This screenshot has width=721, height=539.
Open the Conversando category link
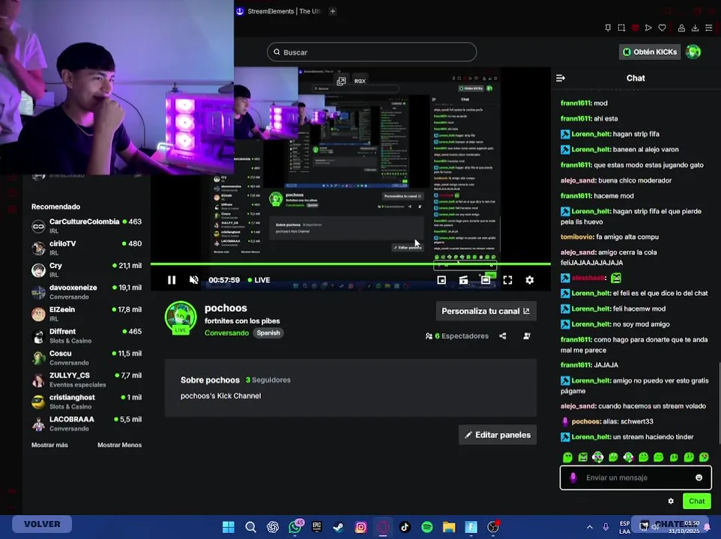pyautogui.click(x=226, y=333)
